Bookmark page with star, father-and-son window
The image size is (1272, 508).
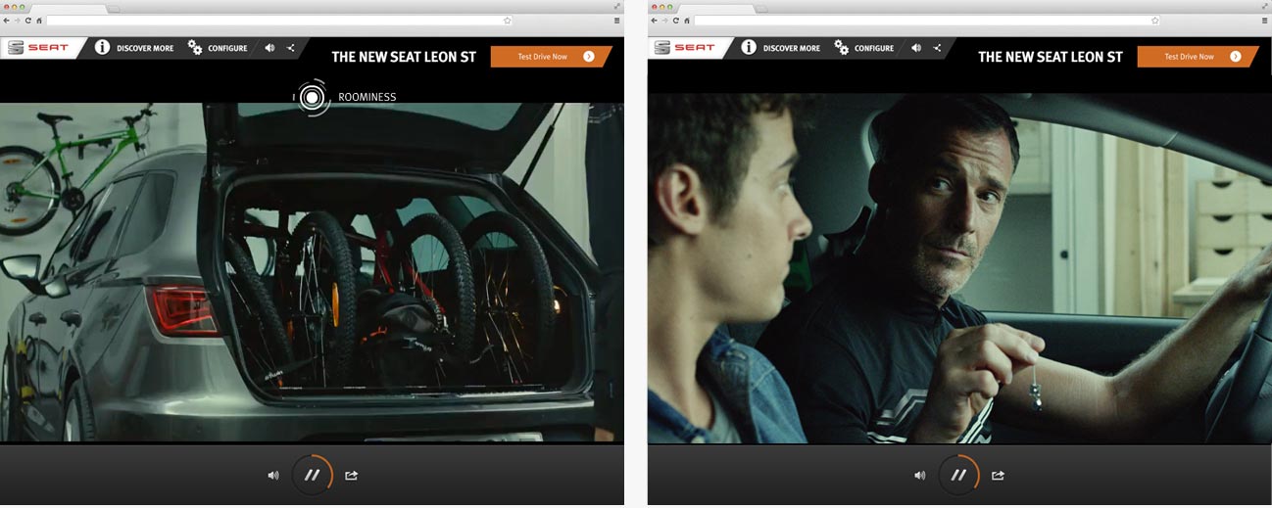coord(1153,20)
